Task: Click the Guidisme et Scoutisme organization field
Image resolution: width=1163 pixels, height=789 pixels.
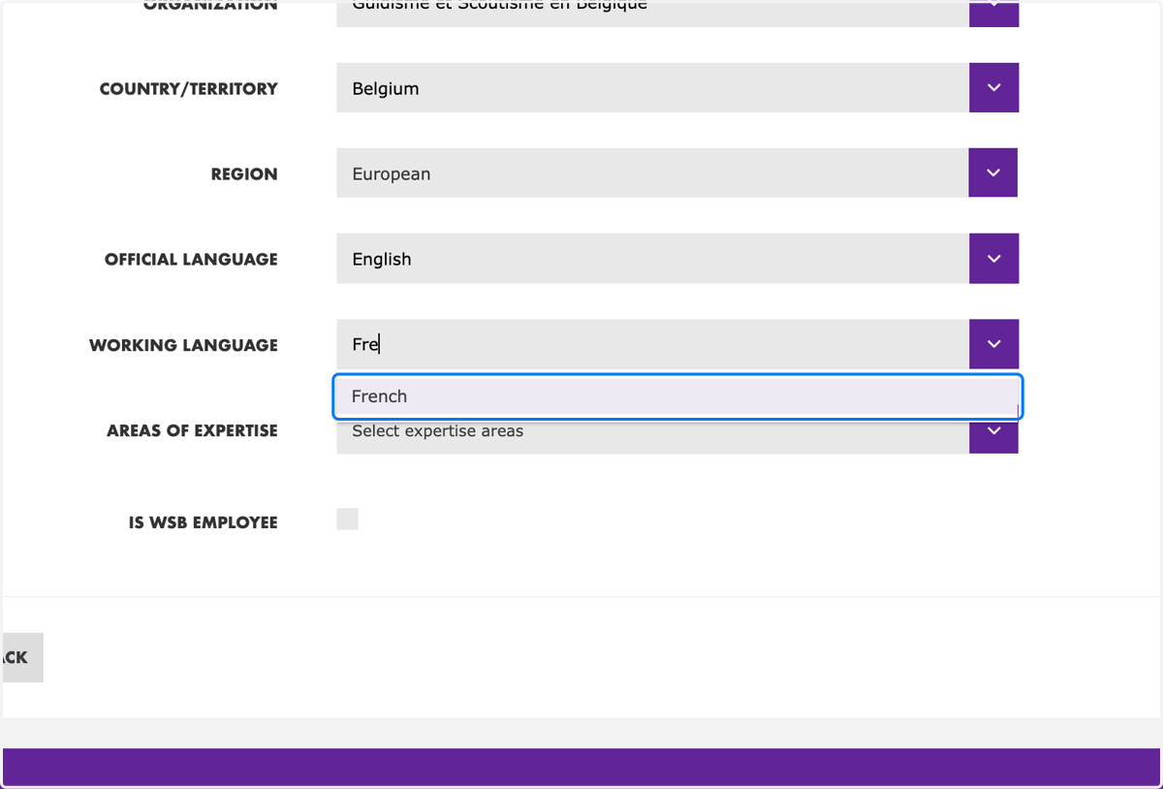Action: click(x=652, y=13)
